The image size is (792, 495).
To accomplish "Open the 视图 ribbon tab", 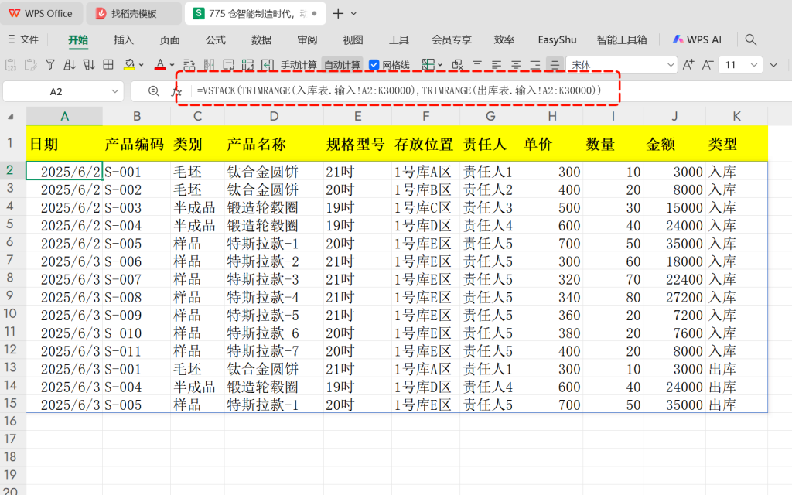I will click(x=353, y=40).
